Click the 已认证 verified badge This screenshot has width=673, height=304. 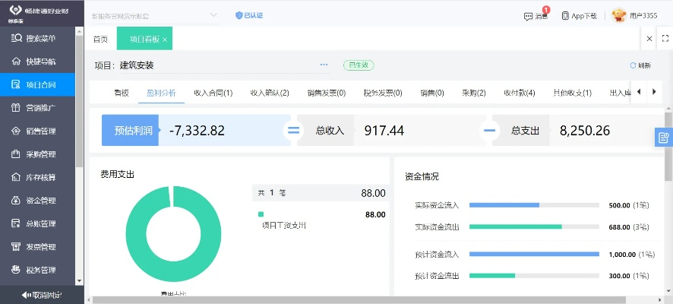249,15
